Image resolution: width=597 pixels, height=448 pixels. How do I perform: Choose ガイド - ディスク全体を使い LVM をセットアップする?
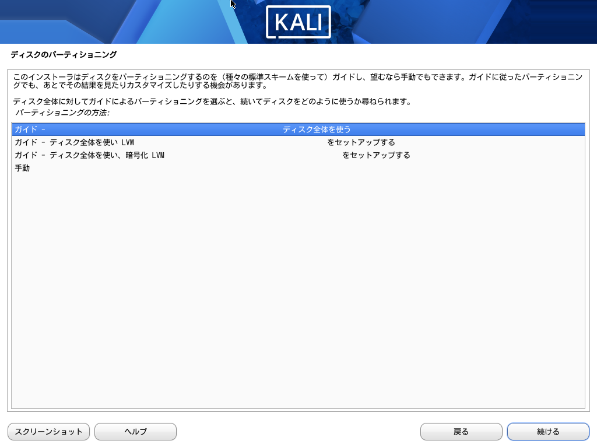pos(298,142)
